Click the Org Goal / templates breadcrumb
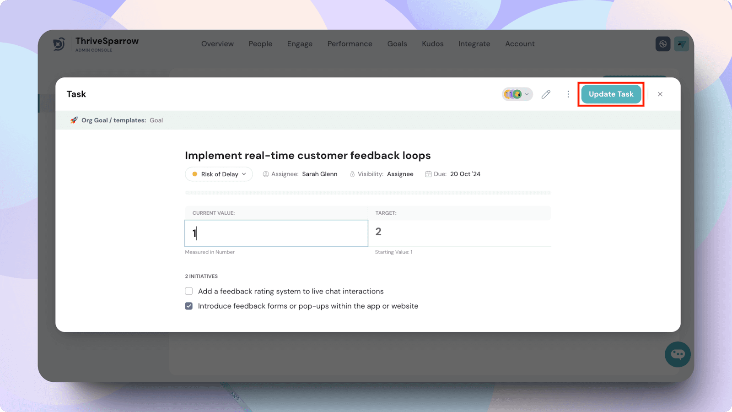 click(113, 120)
